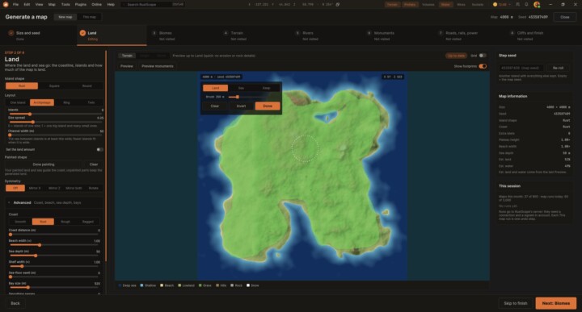The width and height of the screenshot is (582, 312).
Task: Select the One island layout
Action: click(18, 102)
